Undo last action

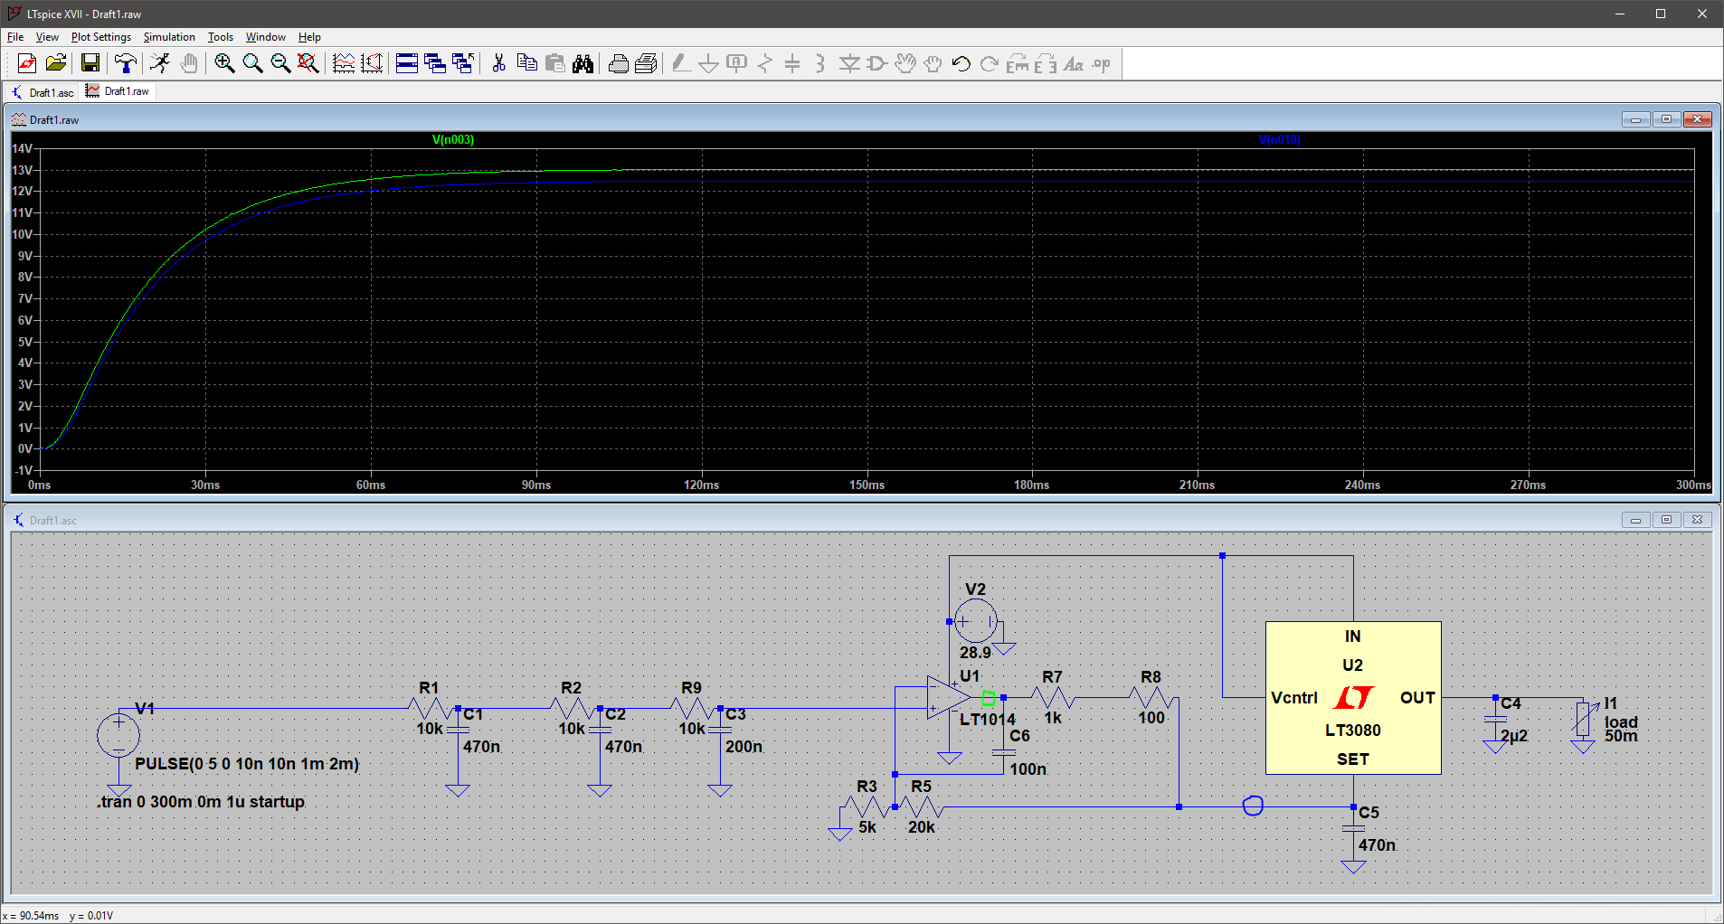tap(961, 63)
